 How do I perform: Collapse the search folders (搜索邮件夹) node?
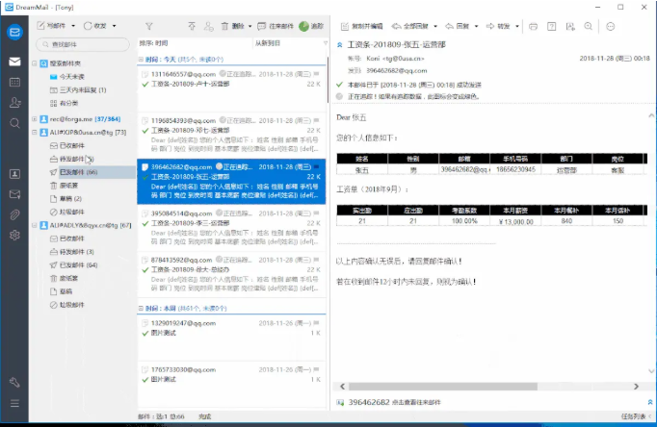click(35, 63)
